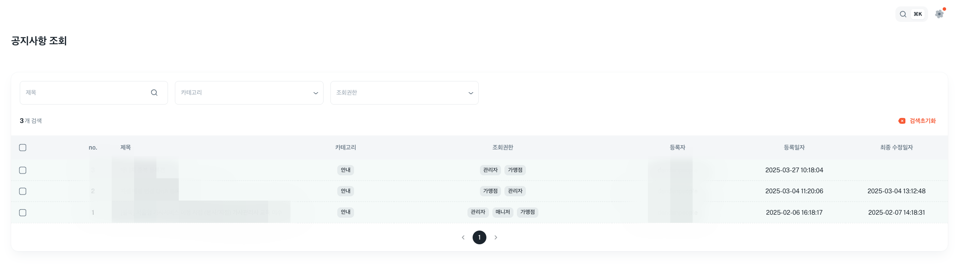This screenshot has height=279, width=959.
Task: Toggle the select-all checkbox in table header
Action: pyautogui.click(x=23, y=147)
